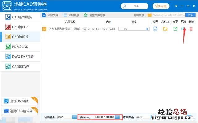The height and width of the screenshot is (123, 198).
Task: Click the 添加文件 add file button
Action: point(50,15)
